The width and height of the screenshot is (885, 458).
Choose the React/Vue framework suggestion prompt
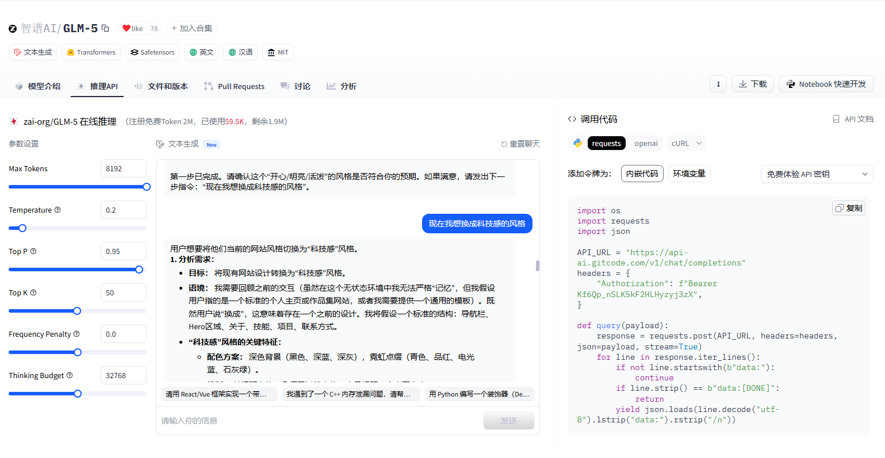click(x=219, y=394)
